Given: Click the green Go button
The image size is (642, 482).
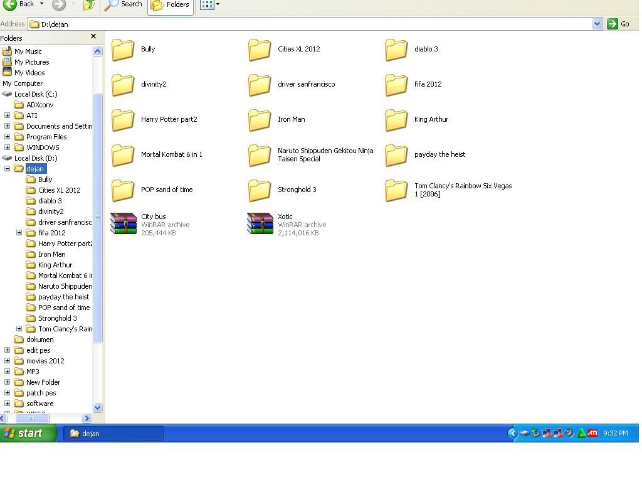Looking at the screenshot, I should tap(618, 24).
